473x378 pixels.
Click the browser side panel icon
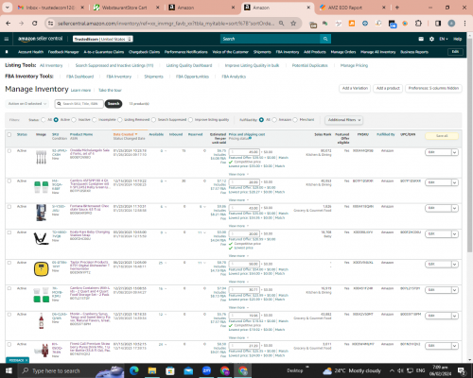tap(438, 23)
